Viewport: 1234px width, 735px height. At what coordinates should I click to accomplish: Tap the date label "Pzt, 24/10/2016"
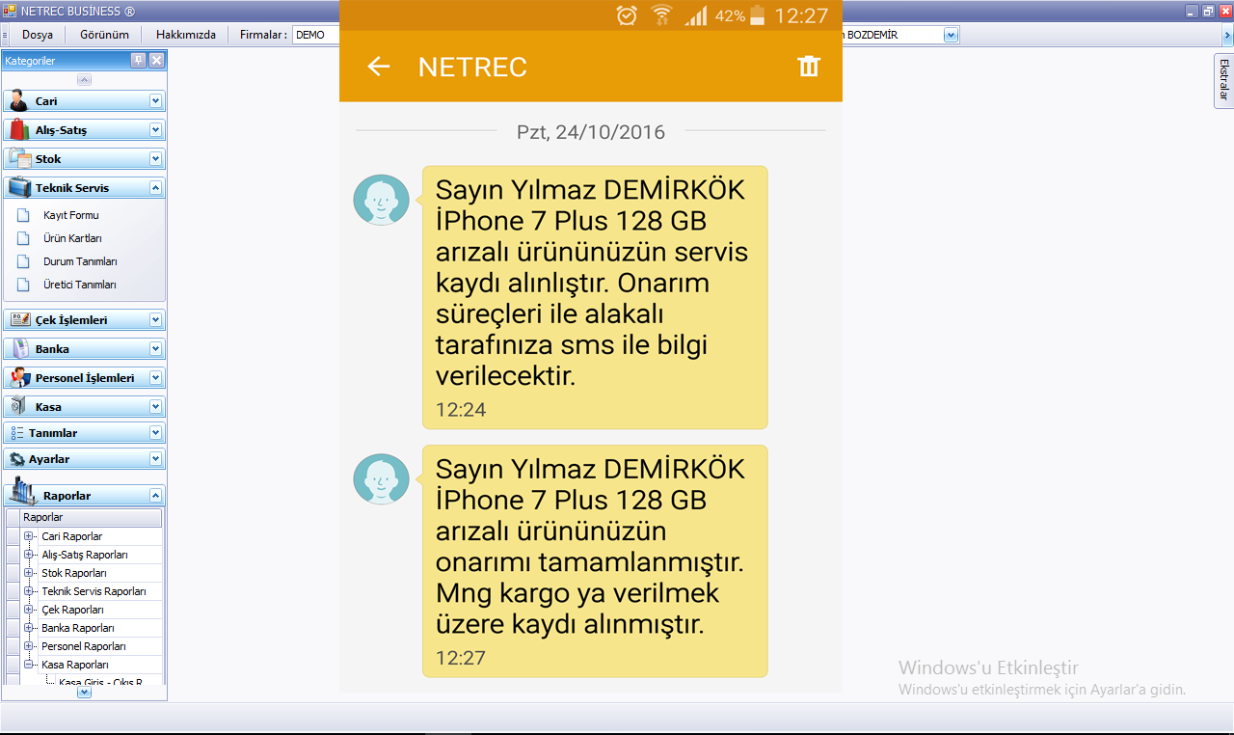(591, 132)
